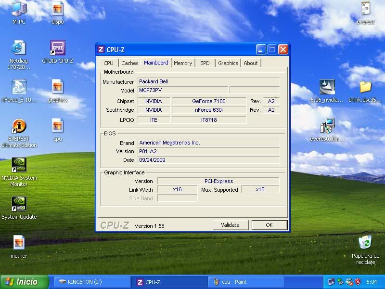Viewport: 385px width, 289px height.
Task: Close the CPU-Z window
Action: pyautogui.click(x=283, y=50)
